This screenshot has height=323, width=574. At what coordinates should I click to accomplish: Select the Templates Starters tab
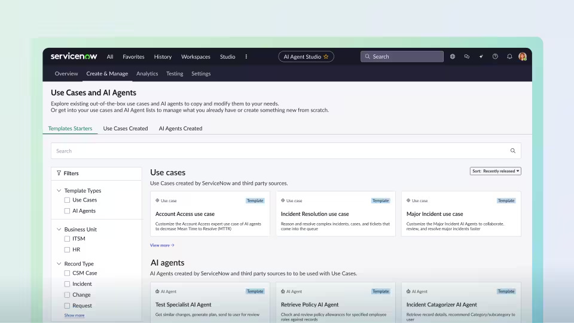(x=71, y=129)
